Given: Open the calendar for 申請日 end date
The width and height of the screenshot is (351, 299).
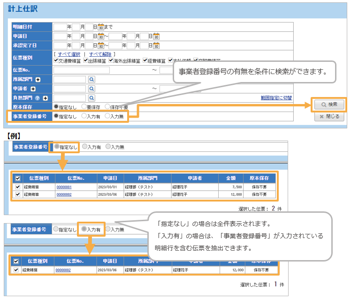Looking at the screenshot, I should click(x=157, y=36).
